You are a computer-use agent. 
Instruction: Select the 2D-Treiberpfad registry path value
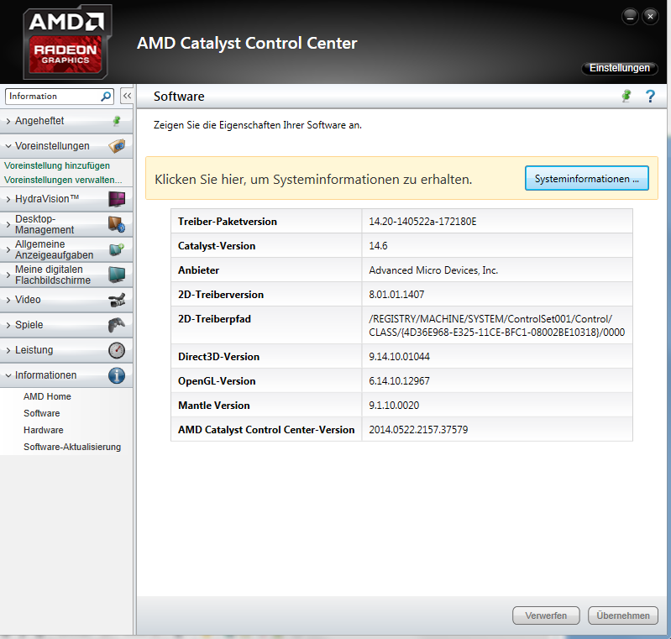tap(497, 326)
